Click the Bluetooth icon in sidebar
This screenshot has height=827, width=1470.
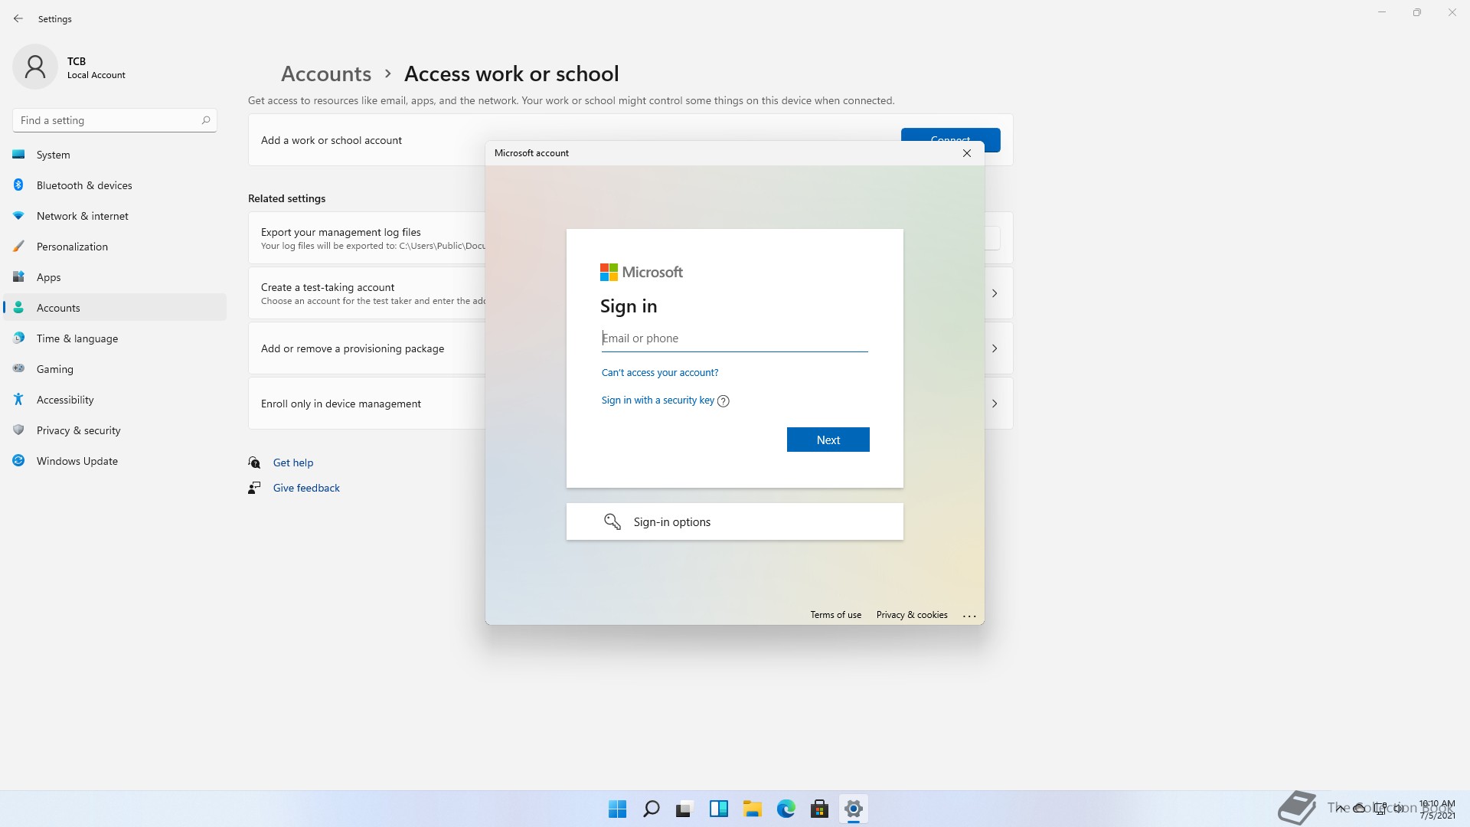coord(18,185)
